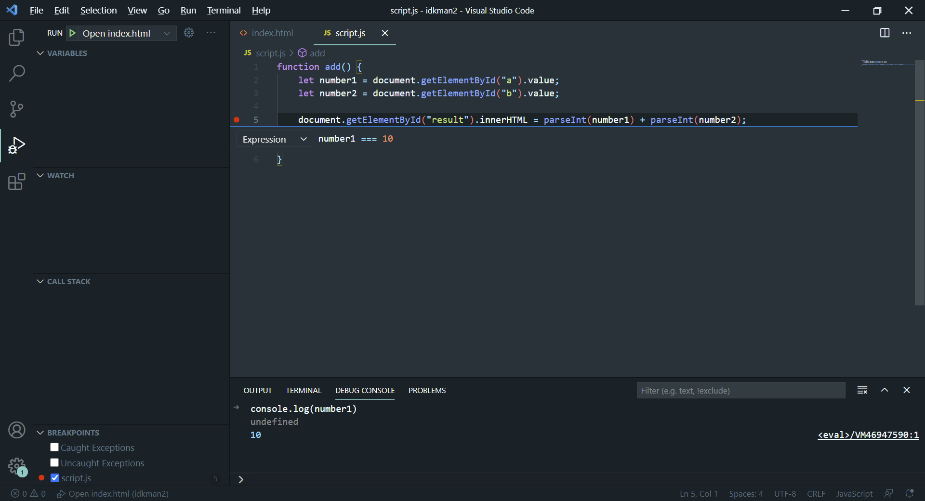Enable the Uncaught Exceptions checkbox
Screen dimensions: 925x501
click(54, 462)
